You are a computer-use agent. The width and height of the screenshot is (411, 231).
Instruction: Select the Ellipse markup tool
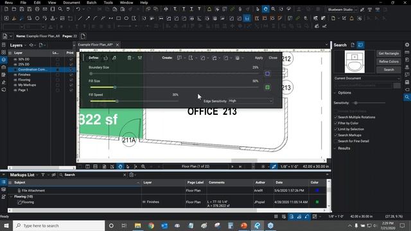[x=126, y=19]
